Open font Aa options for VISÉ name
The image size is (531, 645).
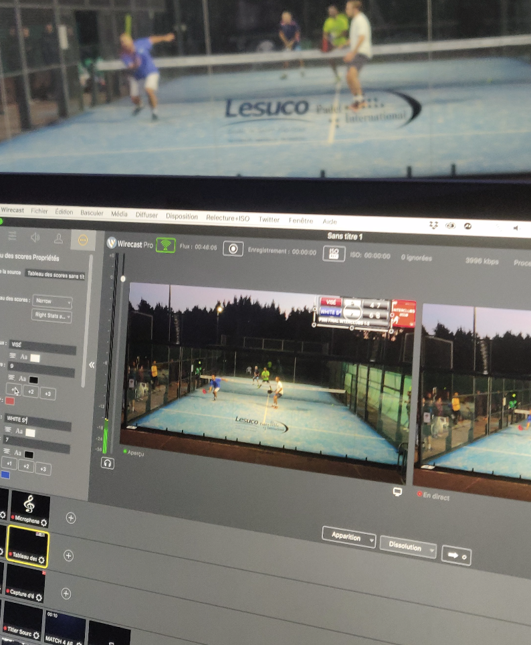click(24, 357)
